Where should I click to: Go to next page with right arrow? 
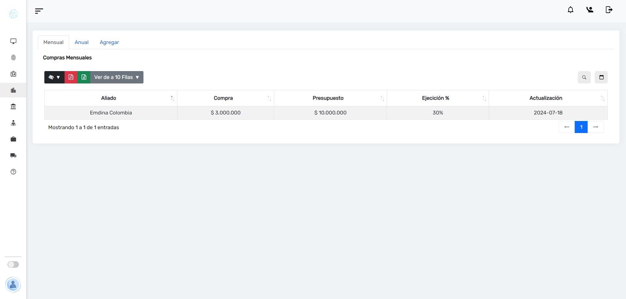(595, 127)
